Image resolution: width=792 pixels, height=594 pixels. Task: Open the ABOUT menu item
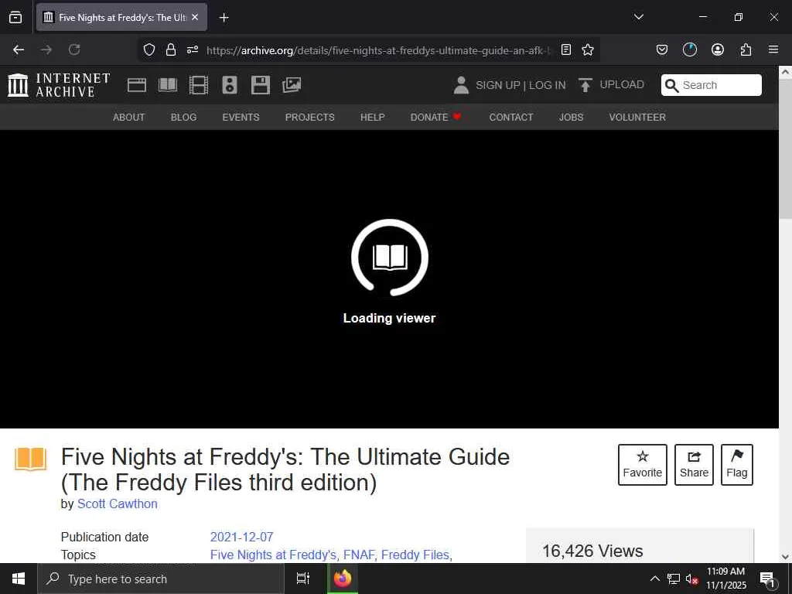(x=129, y=118)
